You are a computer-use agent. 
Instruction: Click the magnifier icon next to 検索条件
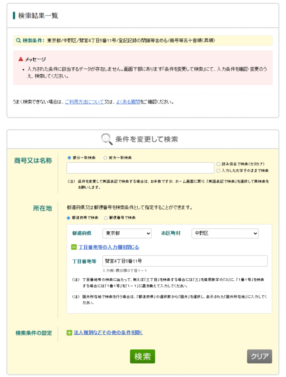(x=18, y=40)
